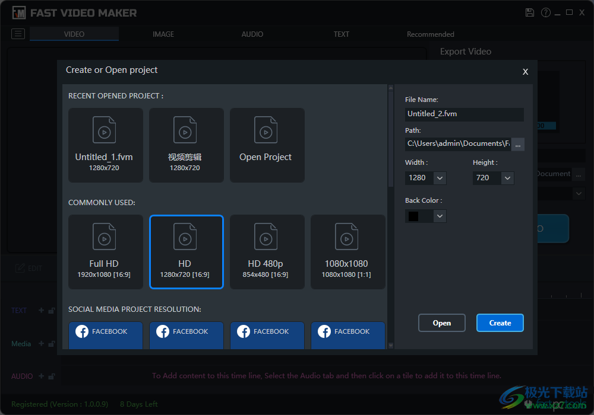Browse for path with the ellipsis button

point(518,145)
